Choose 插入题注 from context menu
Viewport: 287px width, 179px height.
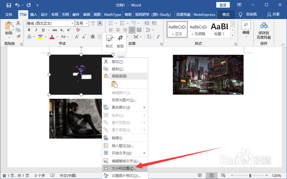pyautogui.click(x=125, y=146)
